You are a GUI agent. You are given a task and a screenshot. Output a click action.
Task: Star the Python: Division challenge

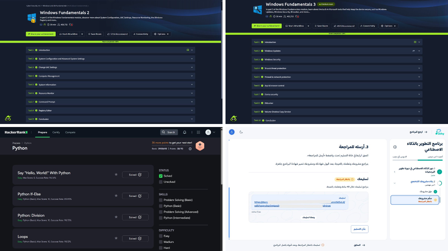pyautogui.click(x=116, y=217)
